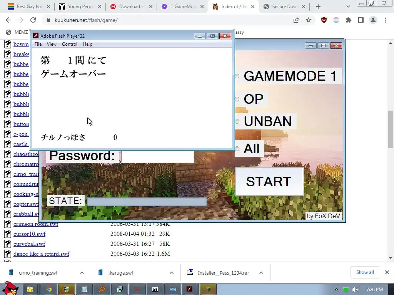Click the 7:20 PM clock

tap(375, 290)
